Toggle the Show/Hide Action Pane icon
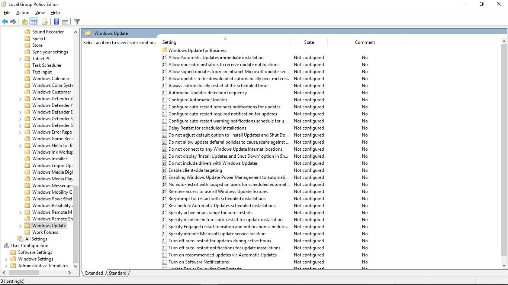This screenshot has width=508, height=285. [65, 22]
